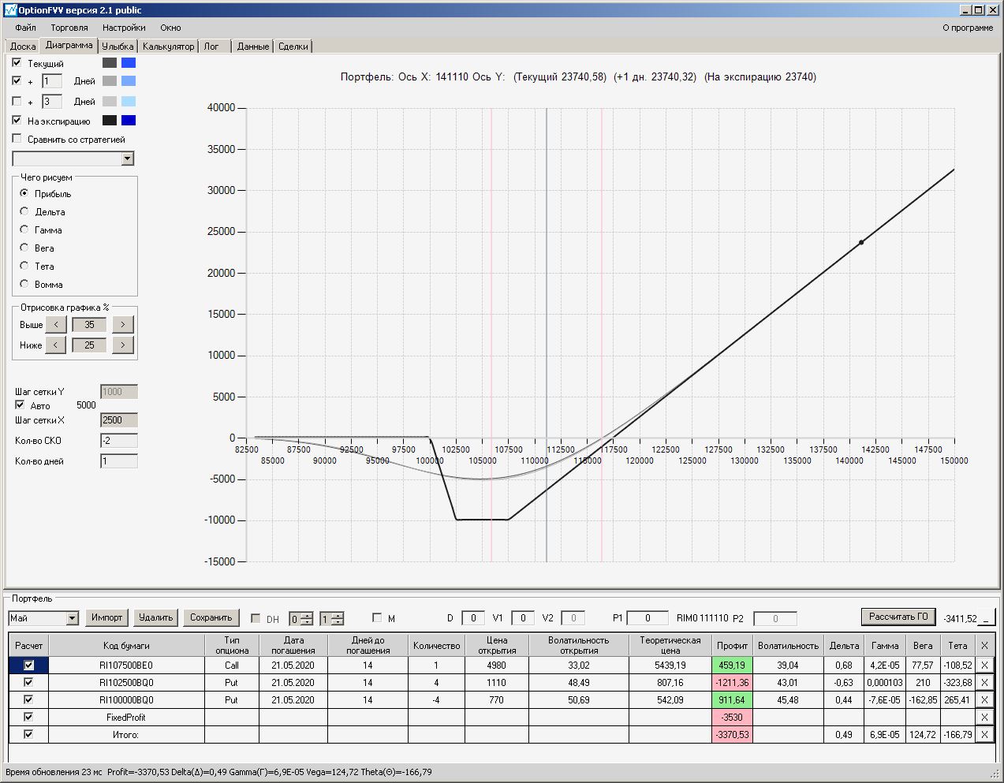
Task: Click the black На экспирацию color swatch
Action: (110, 121)
